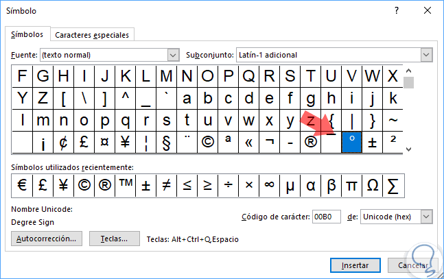Expand the Subconjunto dropdown list
Screen dimensions: 444x279
(427, 55)
